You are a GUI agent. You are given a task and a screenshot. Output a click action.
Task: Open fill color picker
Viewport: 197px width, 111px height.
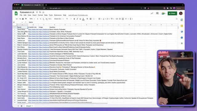point(87,19)
